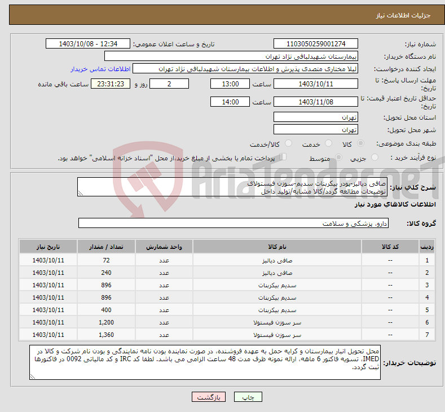Click the buyer notes textarea
Viewport: 445px width, 412px height.
205,362
